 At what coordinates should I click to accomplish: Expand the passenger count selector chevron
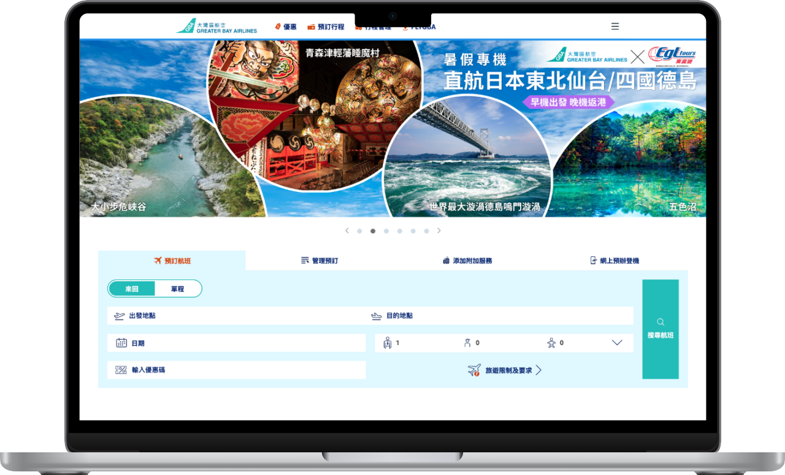coord(617,343)
